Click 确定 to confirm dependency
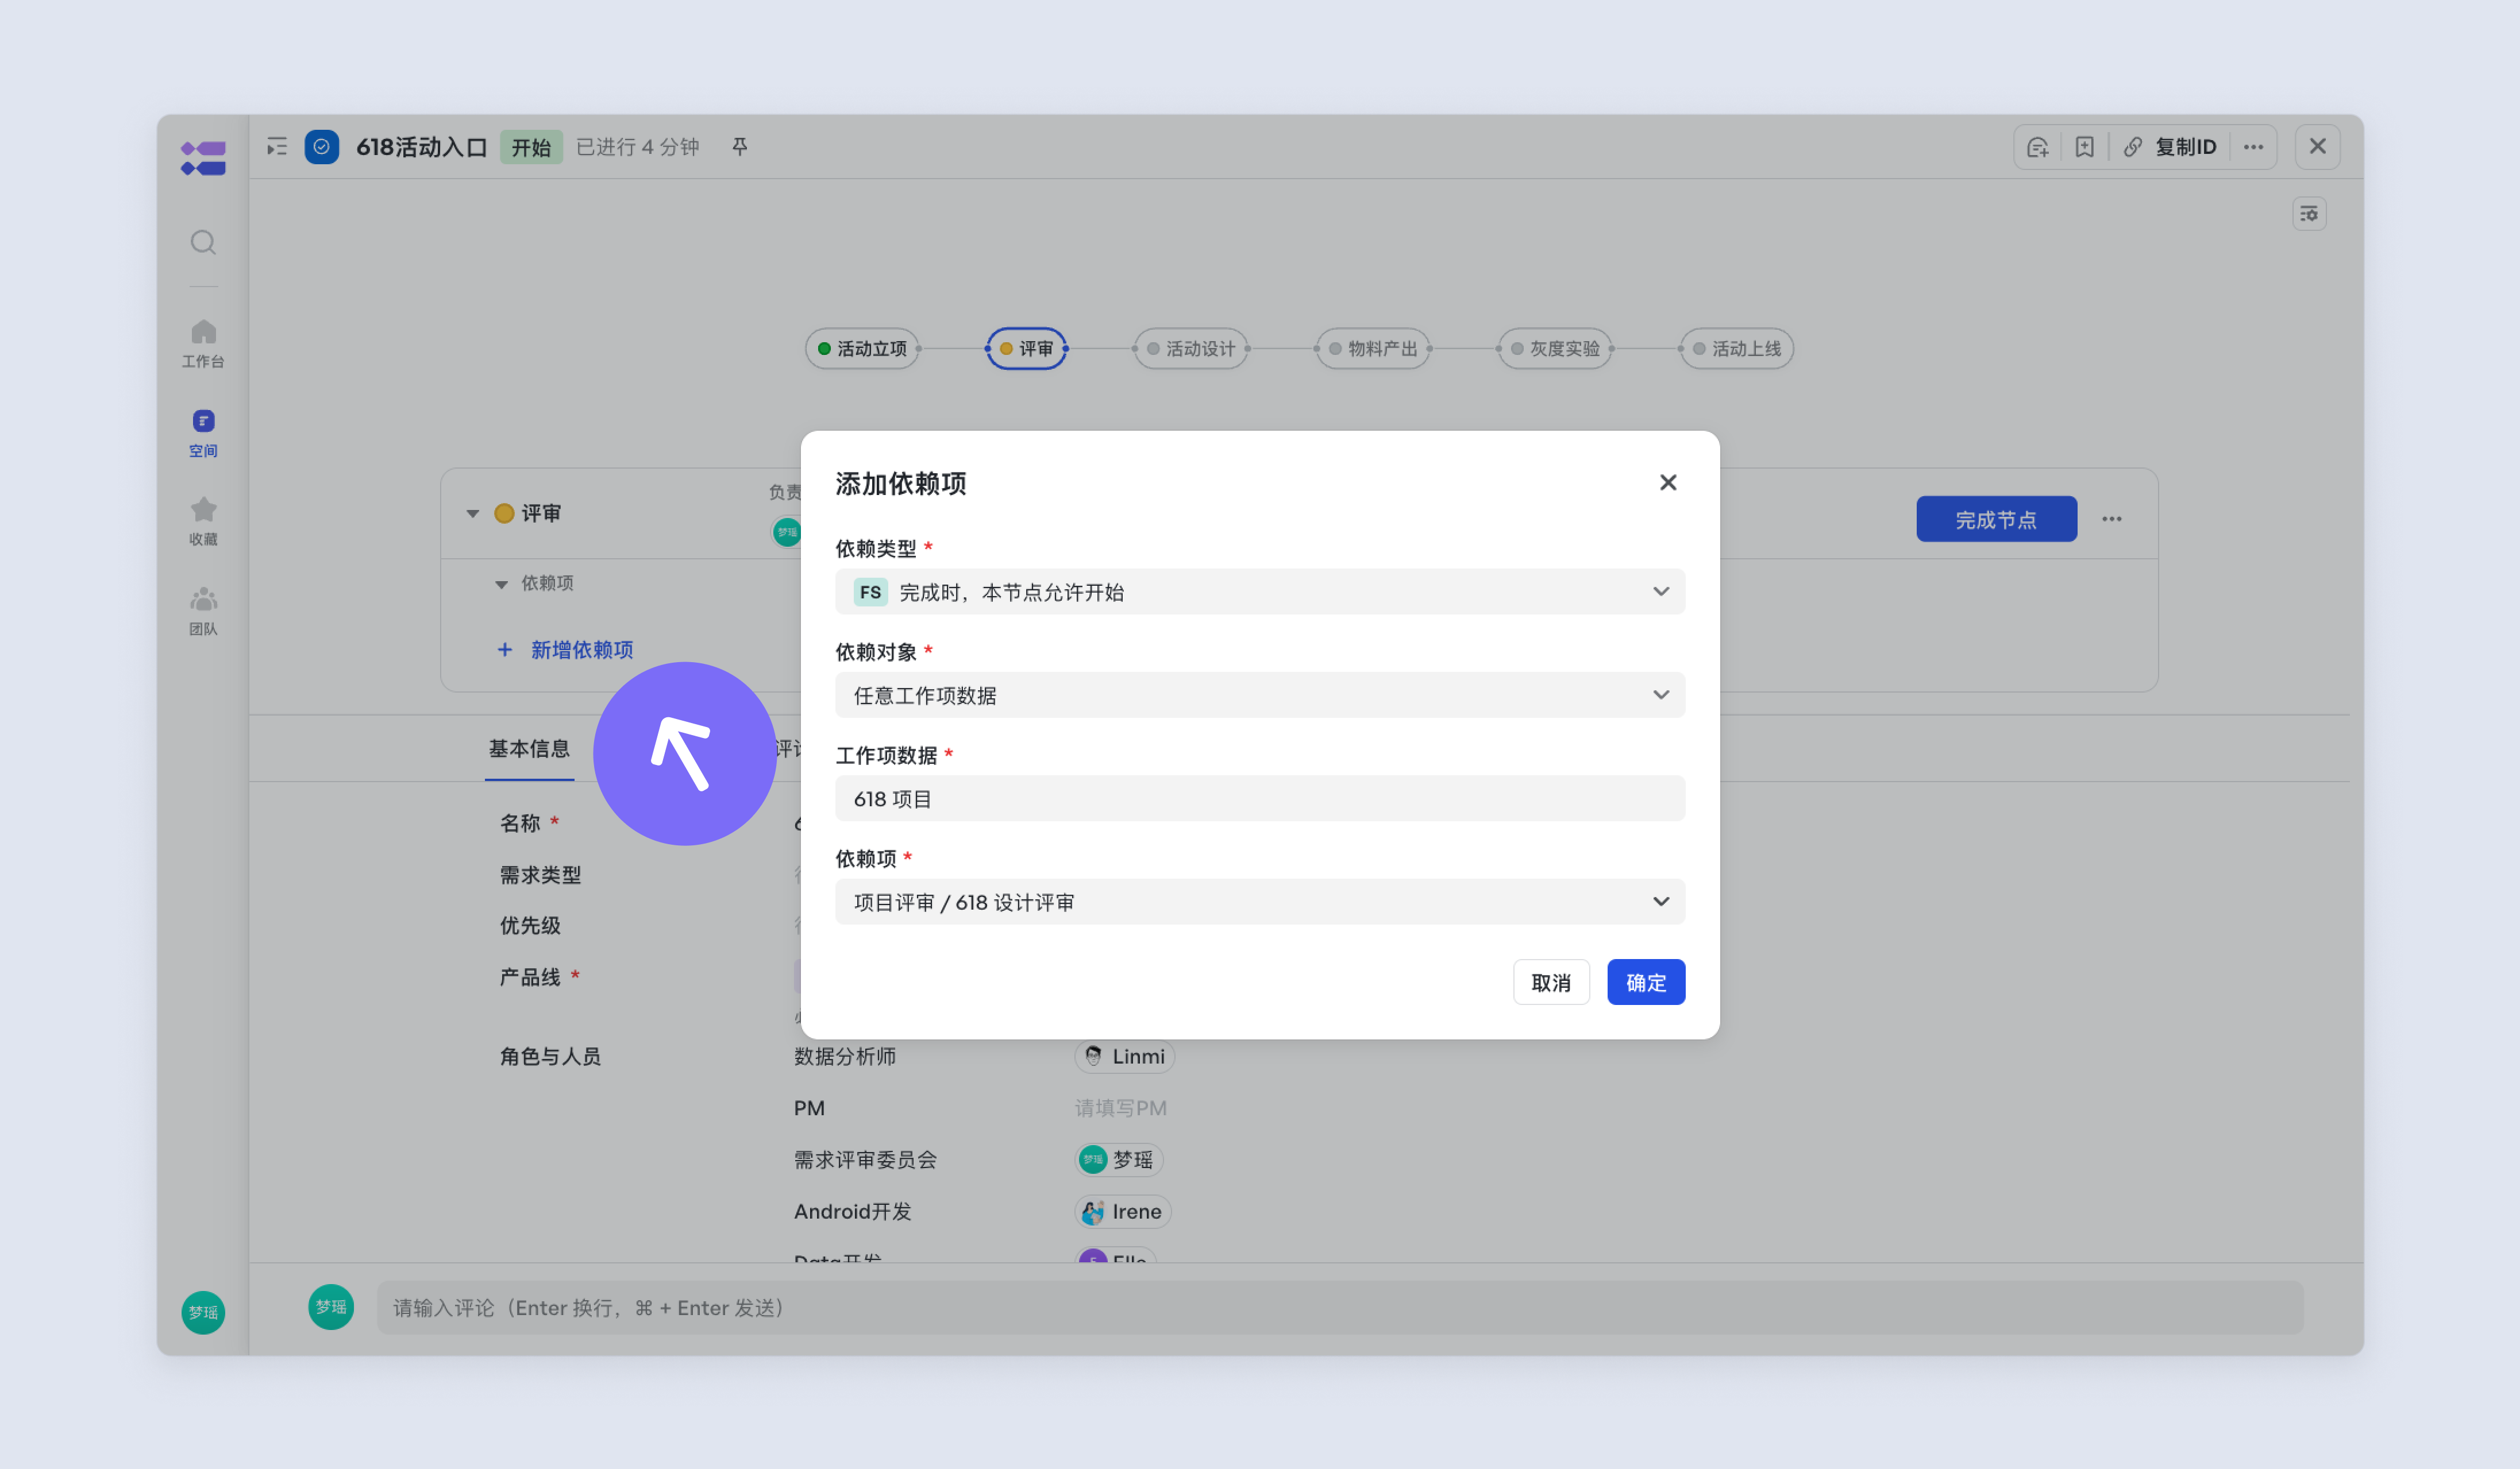The width and height of the screenshot is (2520, 1469). coord(1646,983)
